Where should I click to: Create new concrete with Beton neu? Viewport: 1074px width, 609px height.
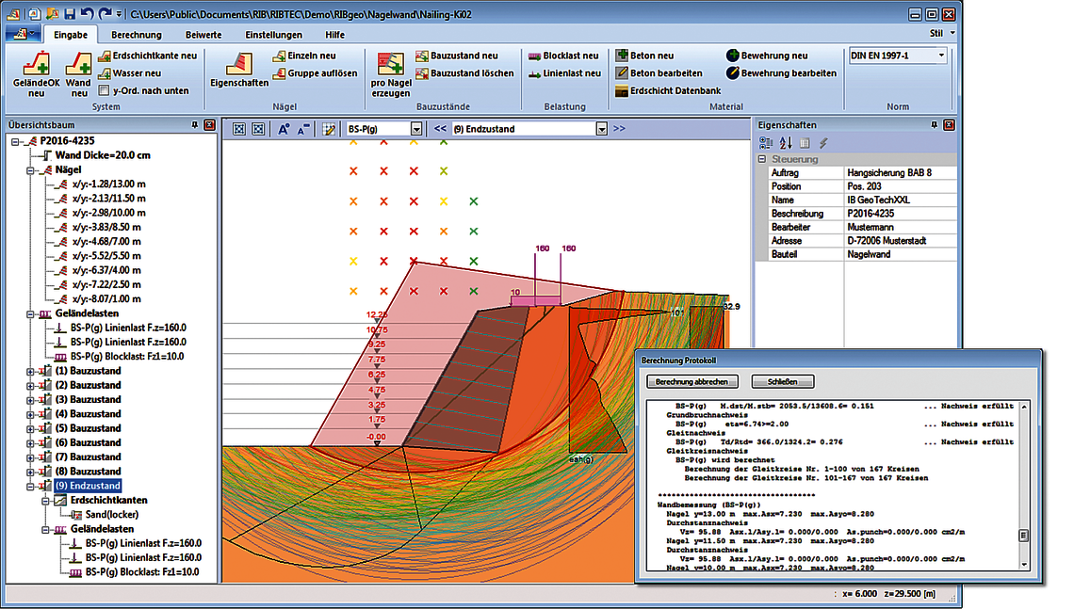tap(644, 56)
